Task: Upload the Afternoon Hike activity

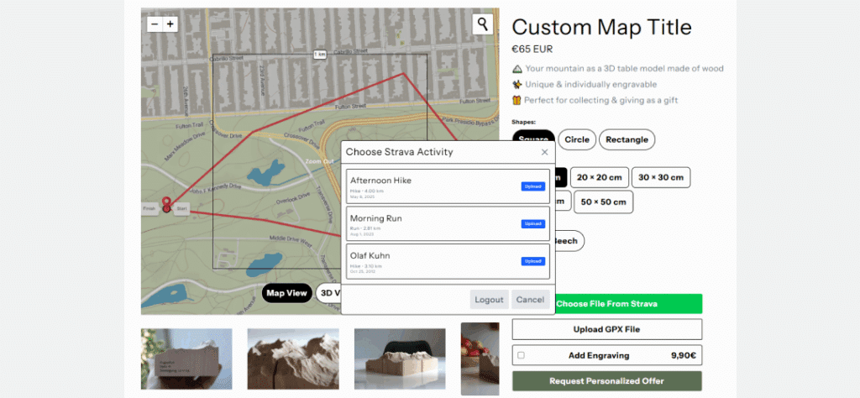Action: (x=532, y=186)
